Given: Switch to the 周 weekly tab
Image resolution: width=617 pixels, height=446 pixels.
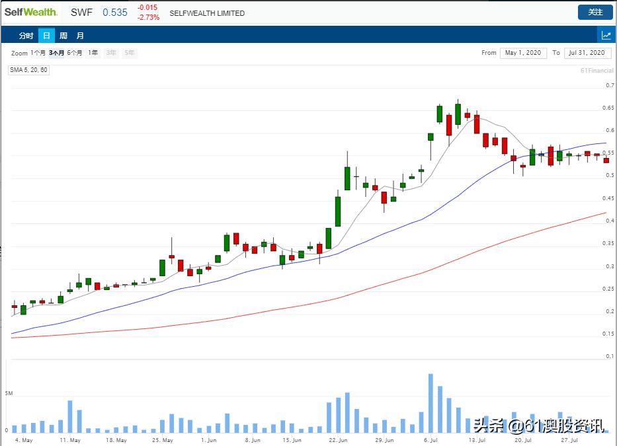Looking at the screenshot, I should tap(63, 35).
